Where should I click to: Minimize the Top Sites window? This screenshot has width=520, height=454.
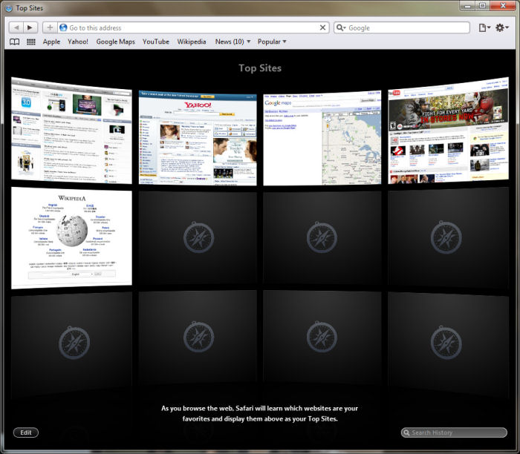coord(467,6)
